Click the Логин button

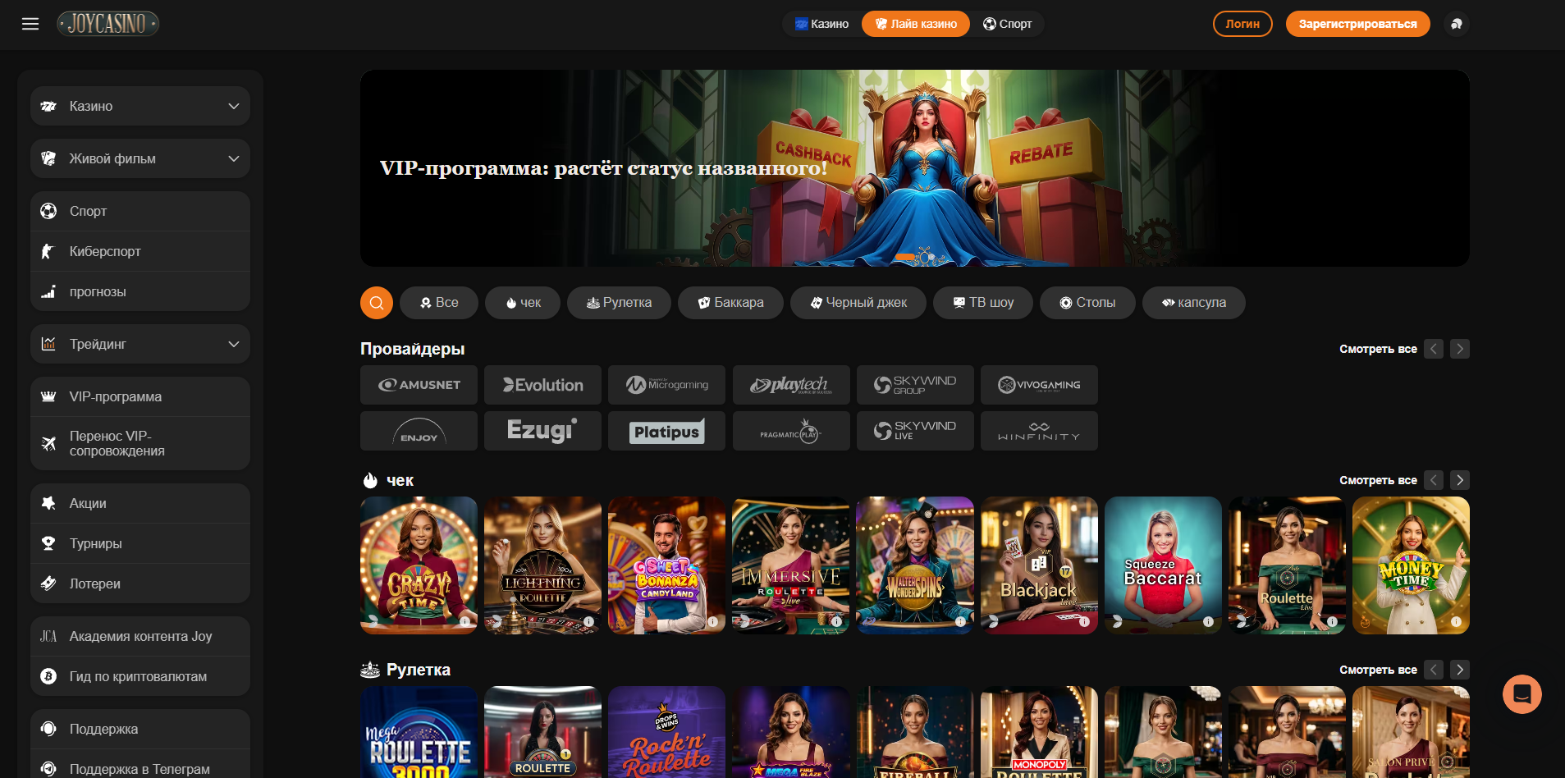pyautogui.click(x=1242, y=24)
